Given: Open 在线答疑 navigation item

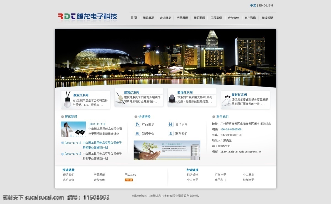Looking at the screenshot, I should [x=267, y=18].
